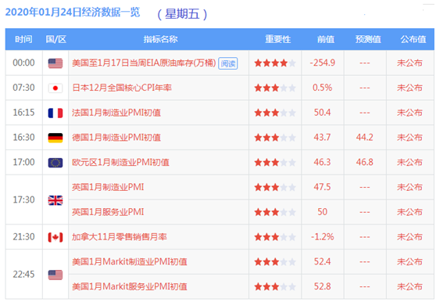Screen dimensions: 436x302
Task: Select the 22:45 time cell
Action: 23,274
